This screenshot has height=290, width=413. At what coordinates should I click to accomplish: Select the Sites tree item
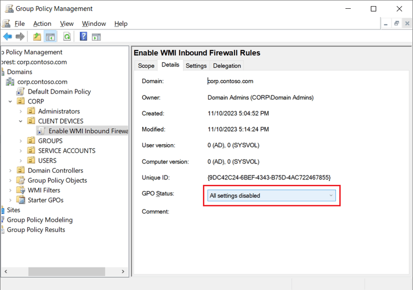tap(13, 210)
